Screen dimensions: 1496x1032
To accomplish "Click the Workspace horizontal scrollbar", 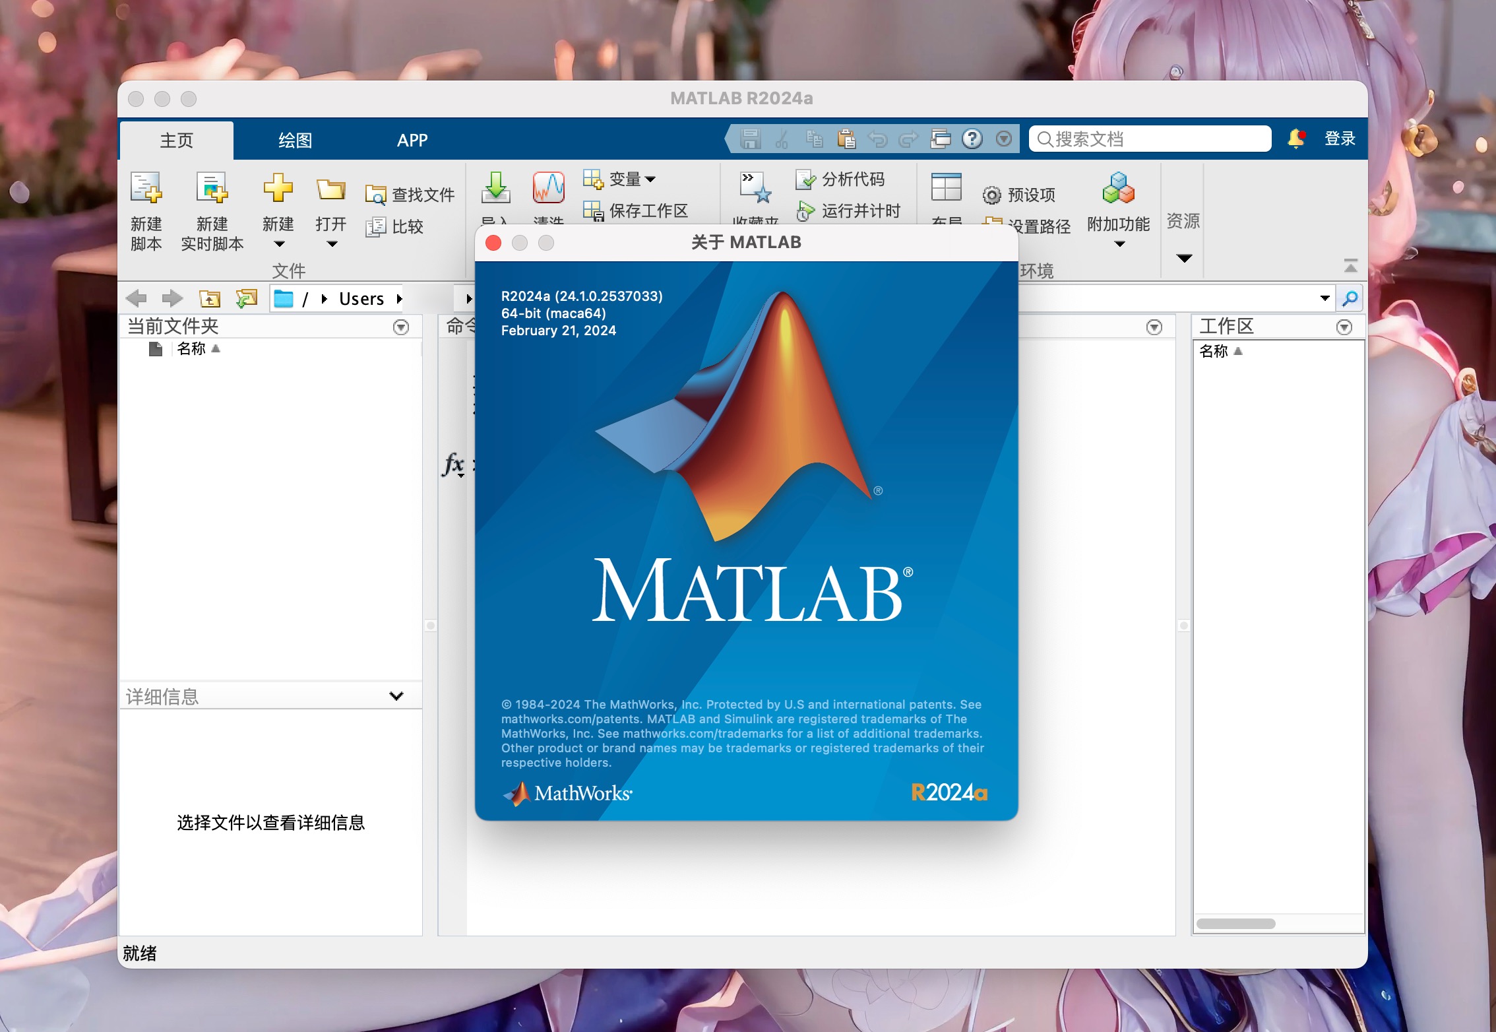I will pyautogui.click(x=1235, y=923).
